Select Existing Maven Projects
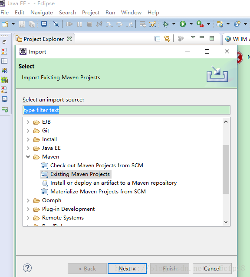 tap(76, 174)
